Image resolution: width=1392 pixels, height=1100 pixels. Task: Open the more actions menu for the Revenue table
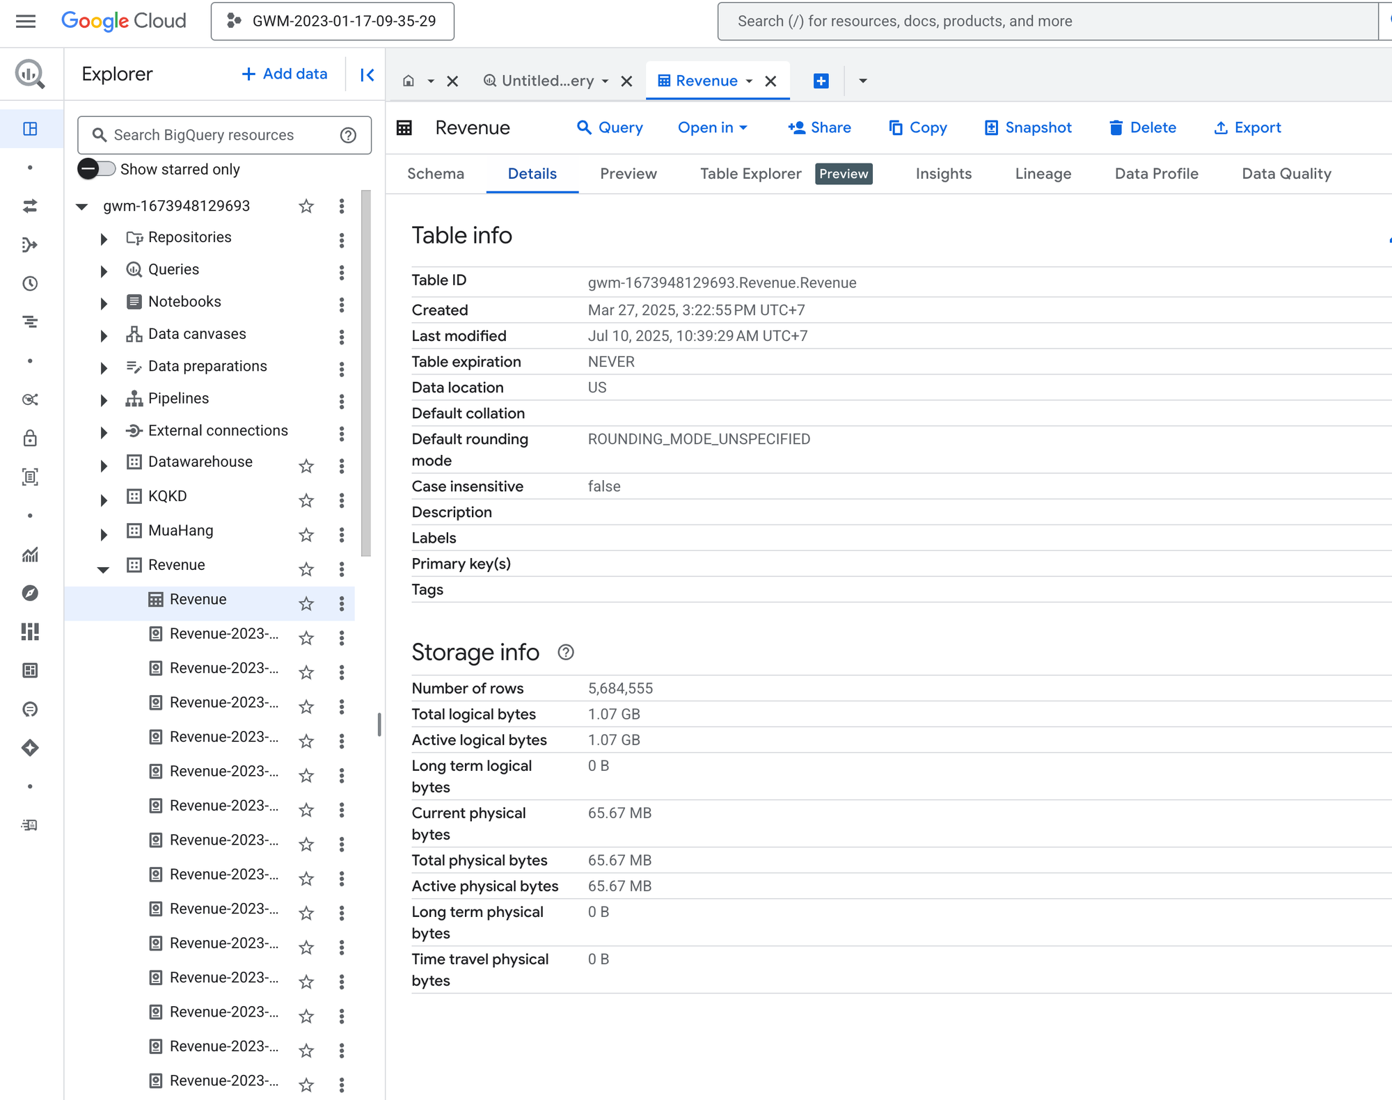pyautogui.click(x=341, y=603)
